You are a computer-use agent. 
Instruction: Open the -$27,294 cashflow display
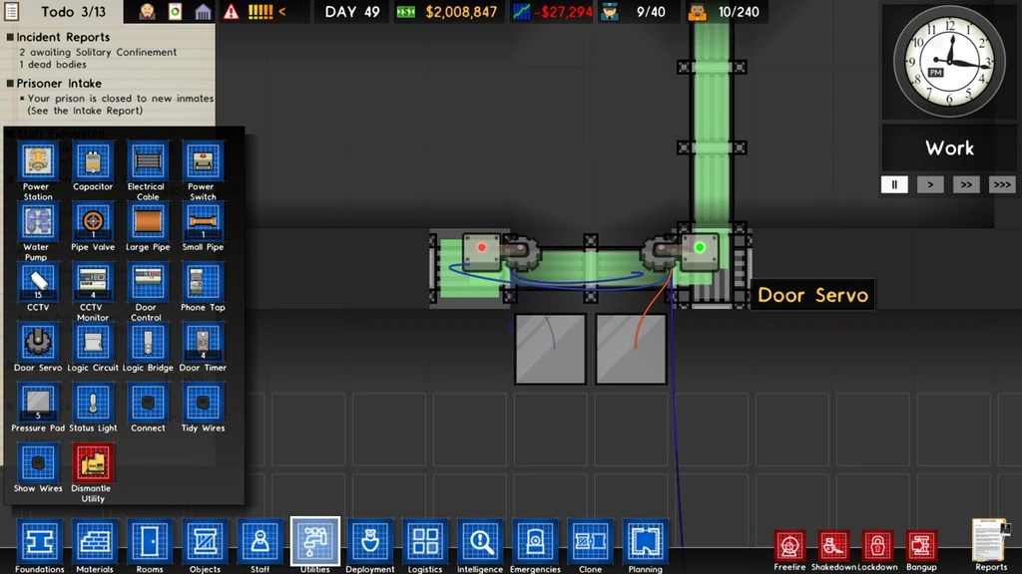click(552, 12)
